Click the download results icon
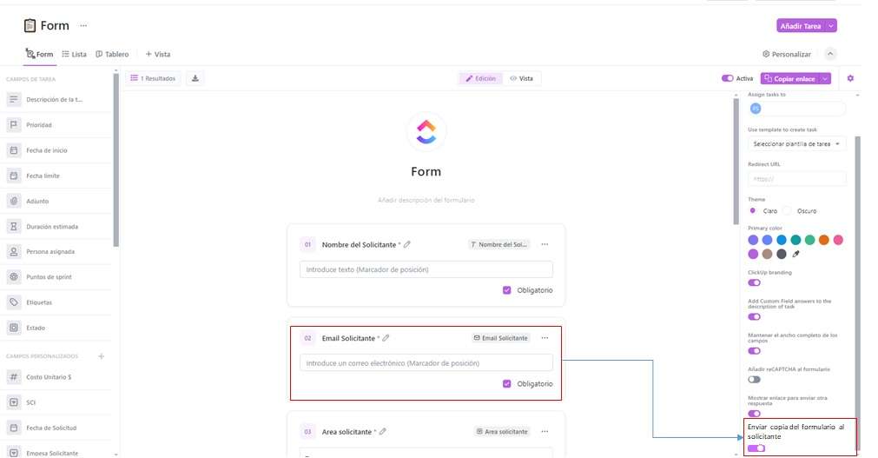The width and height of the screenshot is (878, 458). click(195, 78)
